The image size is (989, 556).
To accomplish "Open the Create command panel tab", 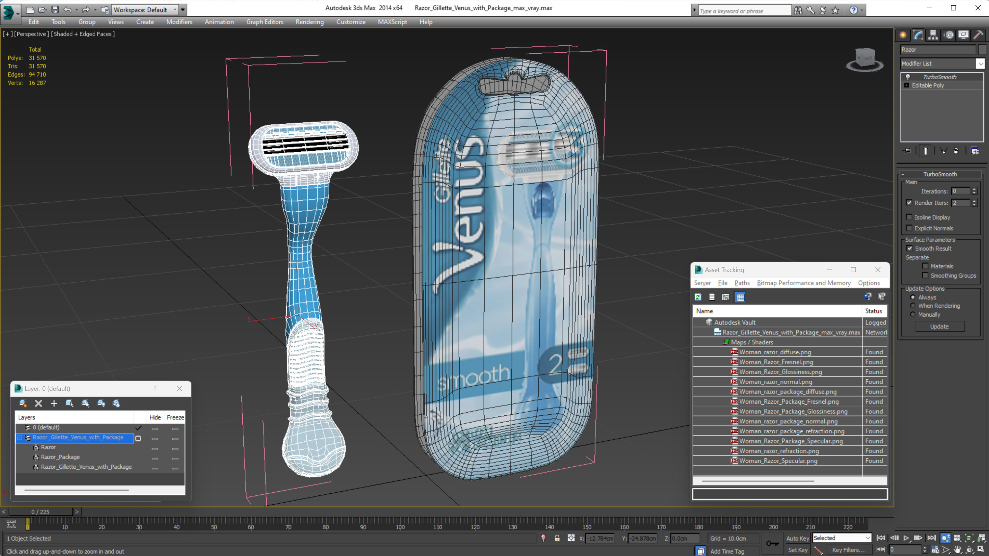I will click(903, 35).
